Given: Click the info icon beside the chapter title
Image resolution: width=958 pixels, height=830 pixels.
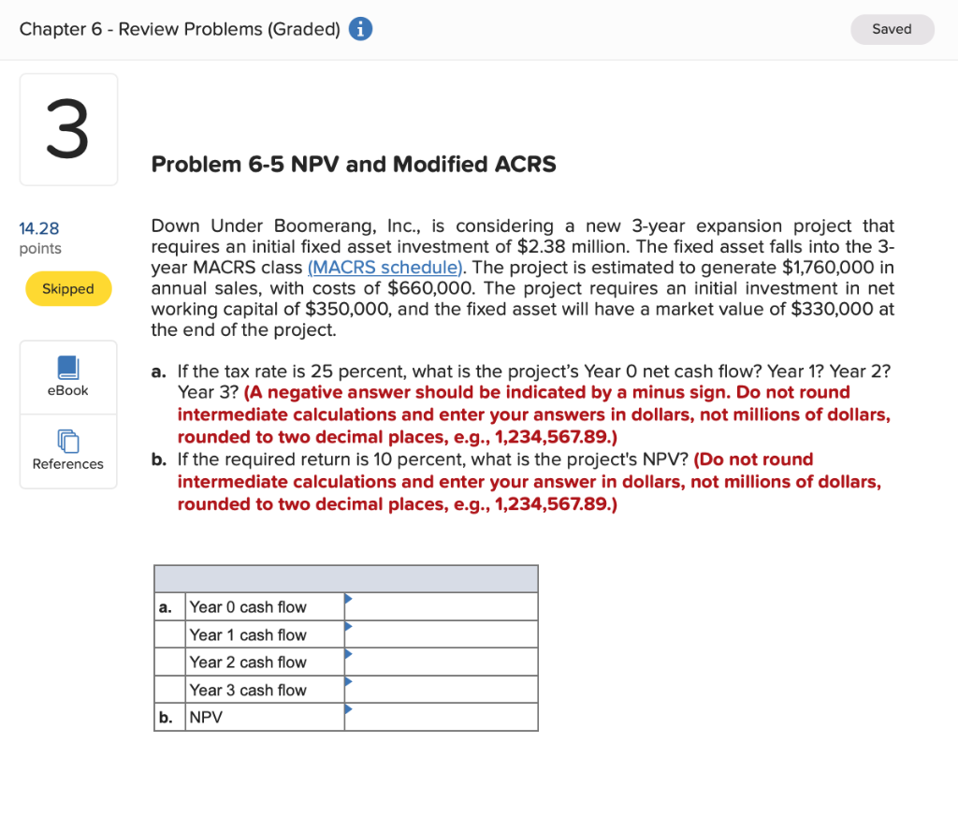Looking at the screenshot, I should click(359, 28).
